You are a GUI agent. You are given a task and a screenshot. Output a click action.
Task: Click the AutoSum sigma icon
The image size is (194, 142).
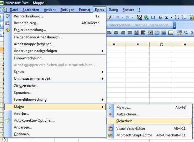click(167, 17)
